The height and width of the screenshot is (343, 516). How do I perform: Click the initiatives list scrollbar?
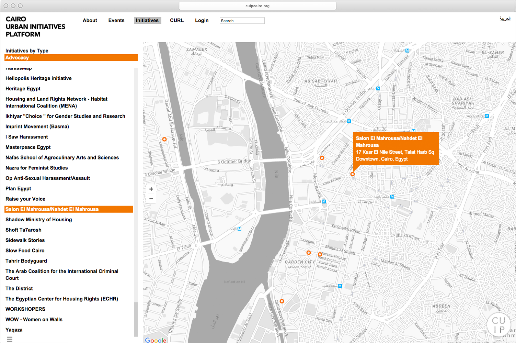click(136, 319)
